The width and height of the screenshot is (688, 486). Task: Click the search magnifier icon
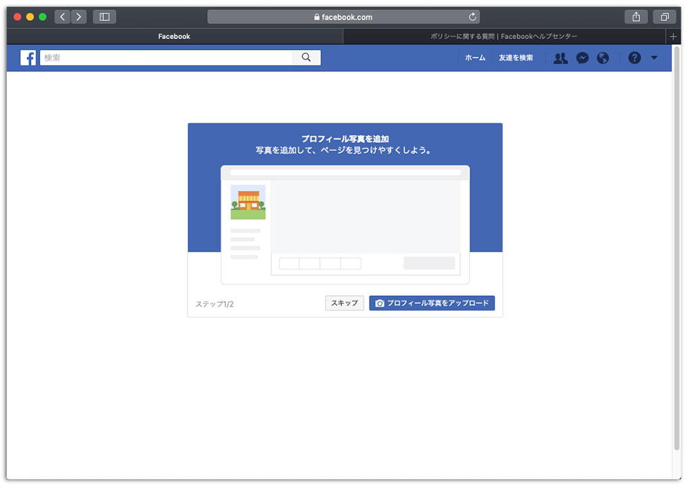click(x=307, y=57)
